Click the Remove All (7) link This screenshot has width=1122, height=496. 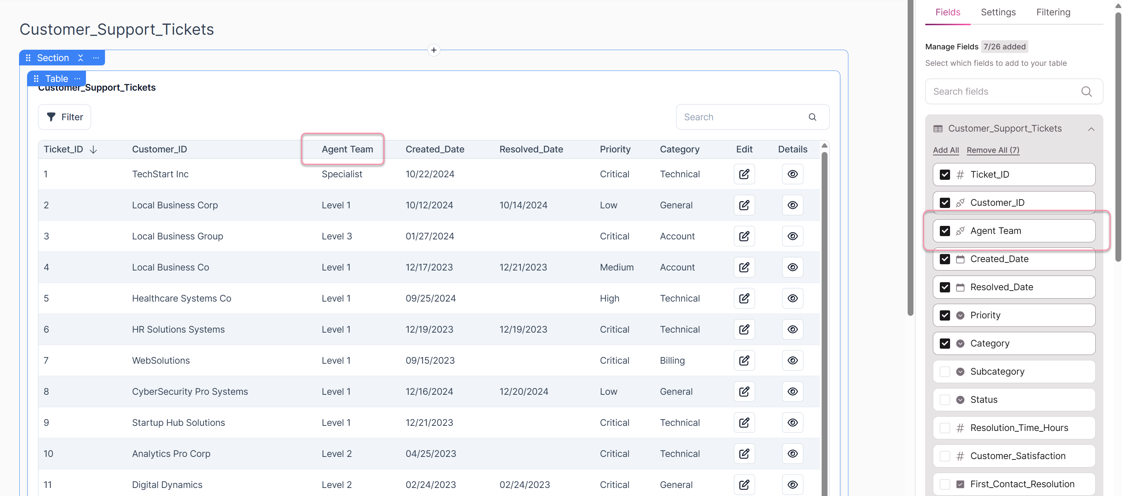992,150
